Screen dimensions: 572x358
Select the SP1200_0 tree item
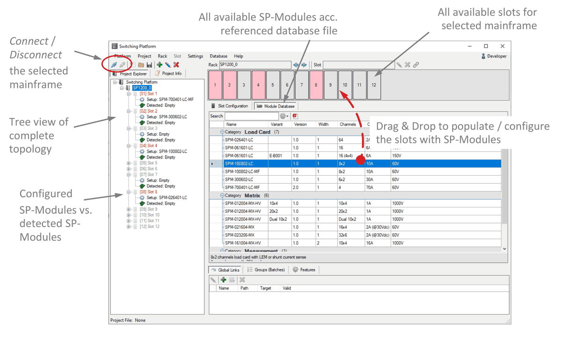pos(142,88)
